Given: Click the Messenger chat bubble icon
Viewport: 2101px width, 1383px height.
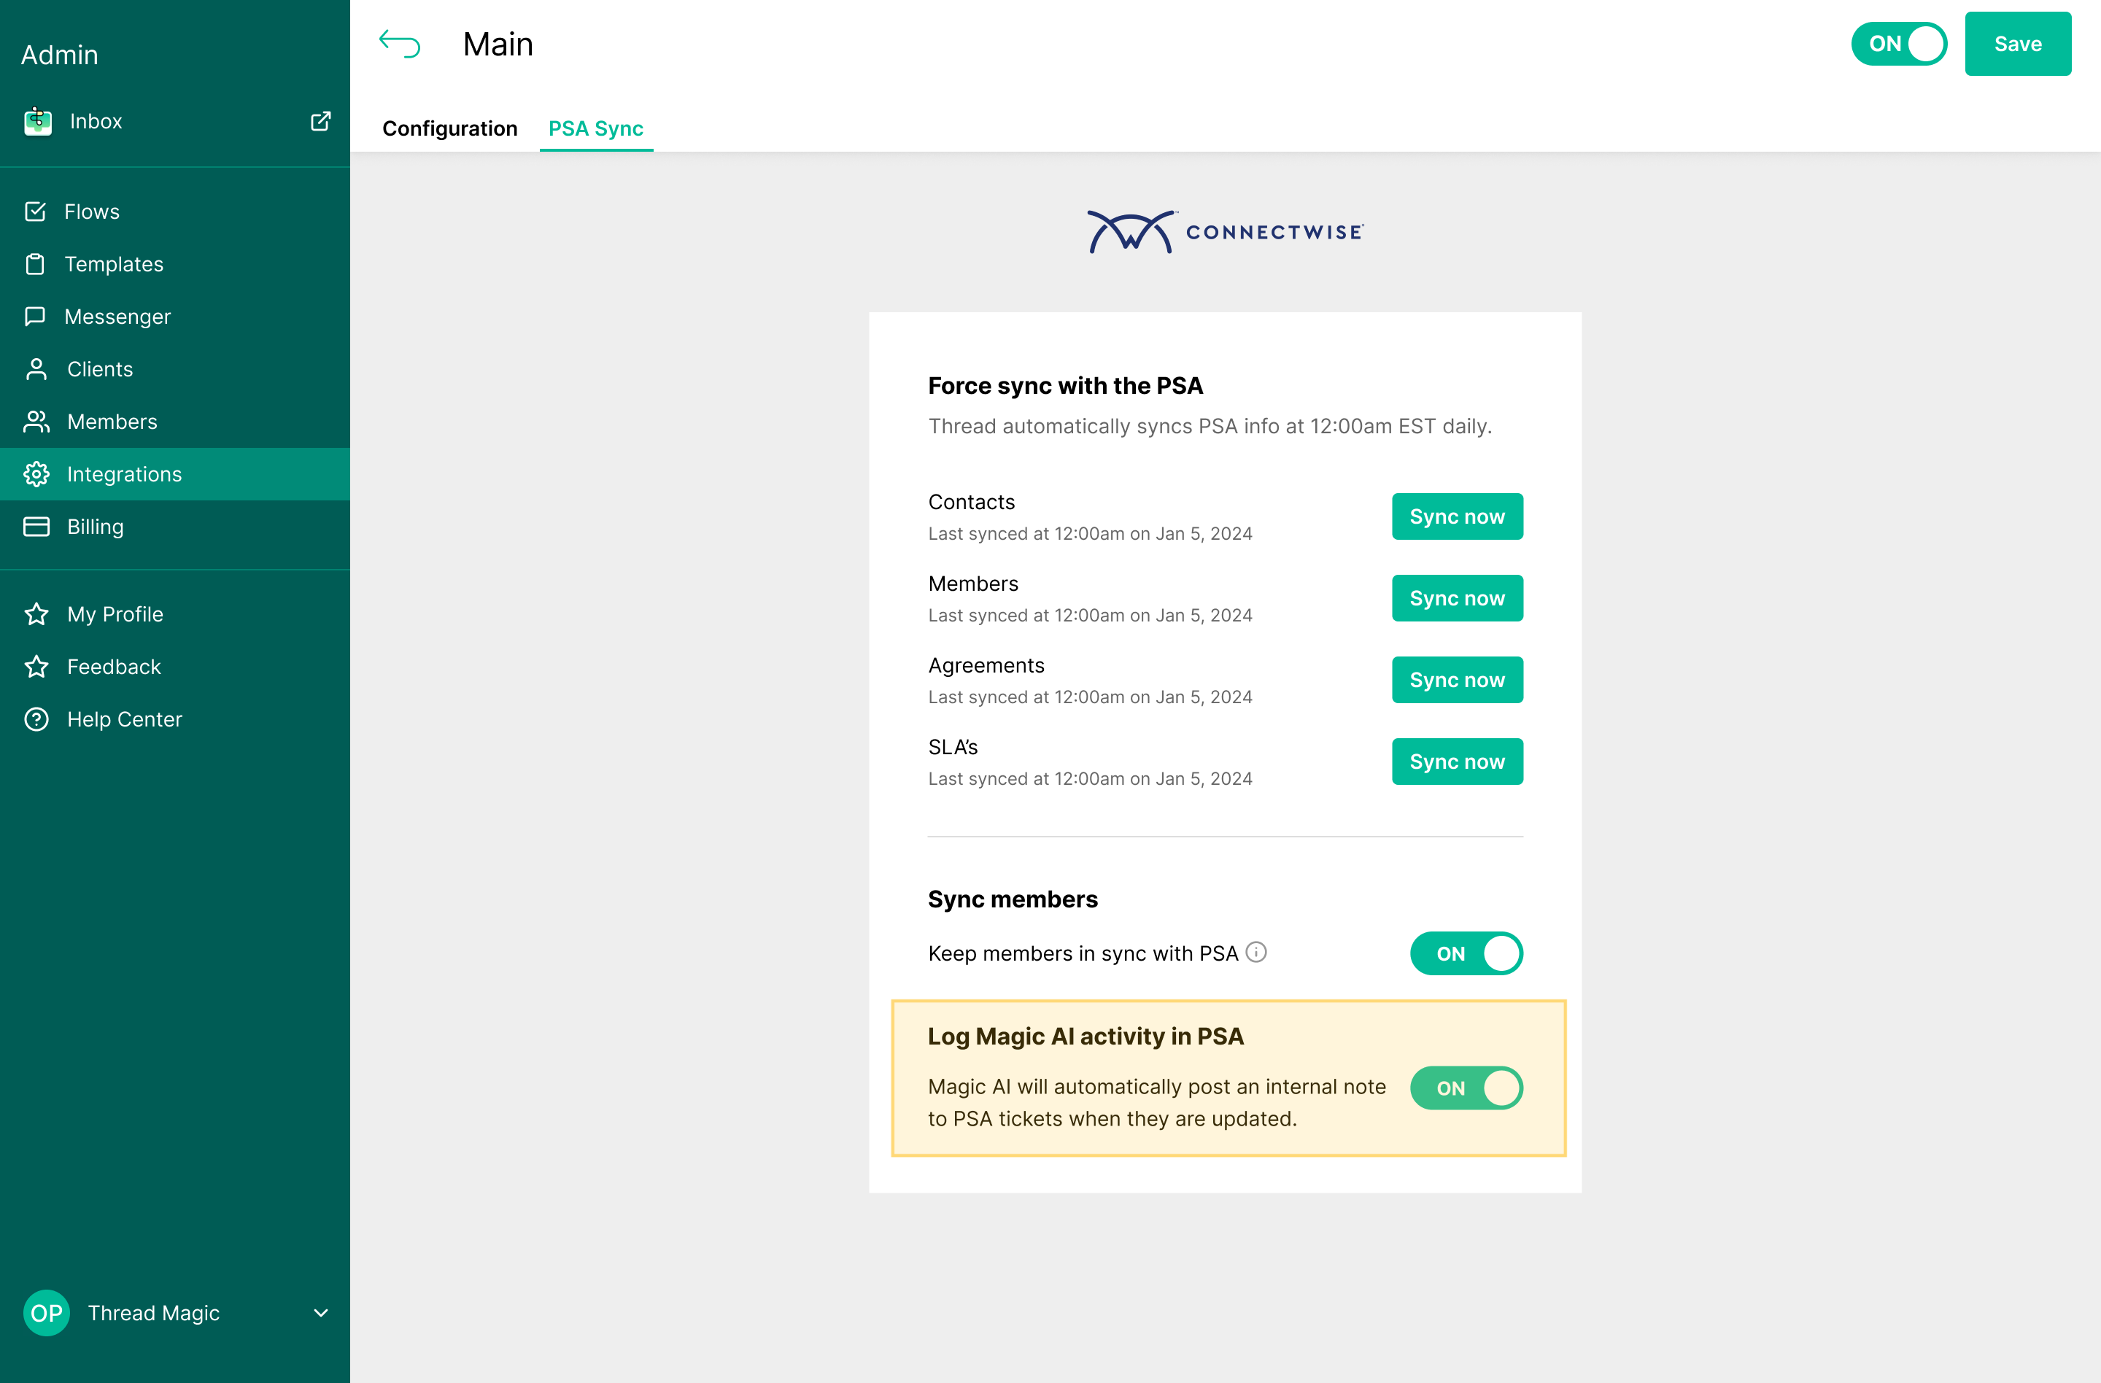Looking at the screenshot, I should pos(35,316).
